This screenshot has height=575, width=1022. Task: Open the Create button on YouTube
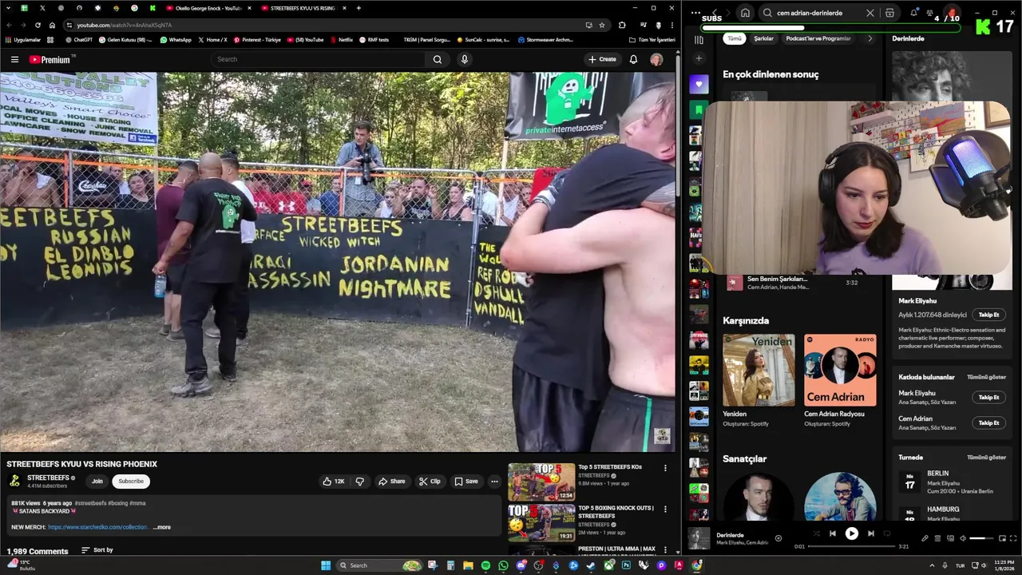pos(602,59)
